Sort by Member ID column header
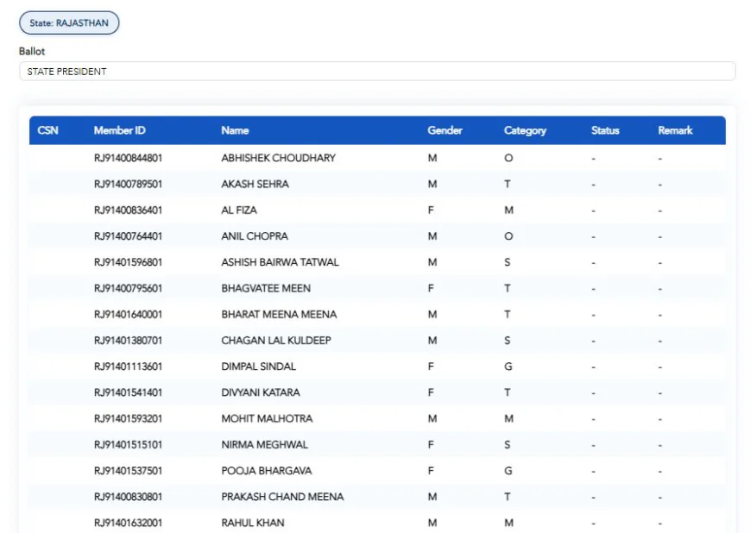Image resolution: width=751 pixels, height=533 pixels. click(119, 130)
